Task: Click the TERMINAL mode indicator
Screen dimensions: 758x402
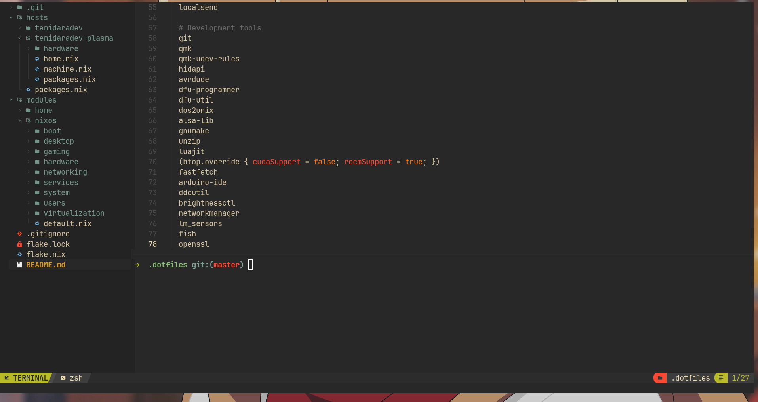Action: [26, 378]
